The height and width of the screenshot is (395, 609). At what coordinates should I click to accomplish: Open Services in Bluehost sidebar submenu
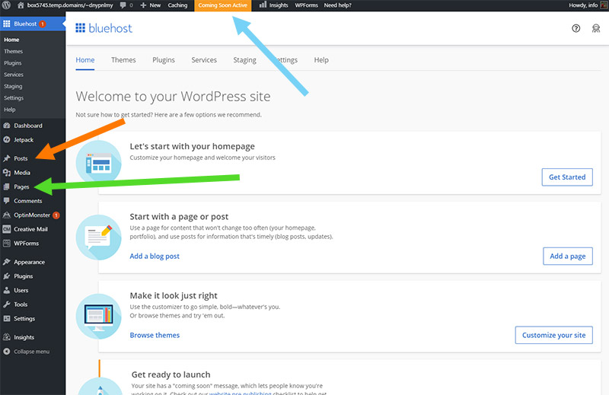tap(14, 75)
